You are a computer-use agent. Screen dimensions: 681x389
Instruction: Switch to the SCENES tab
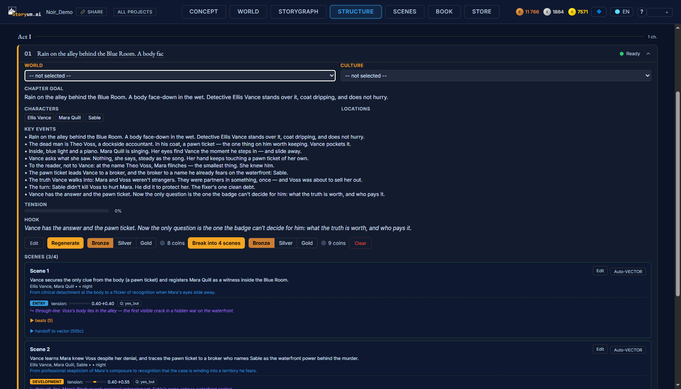(404, 12)
